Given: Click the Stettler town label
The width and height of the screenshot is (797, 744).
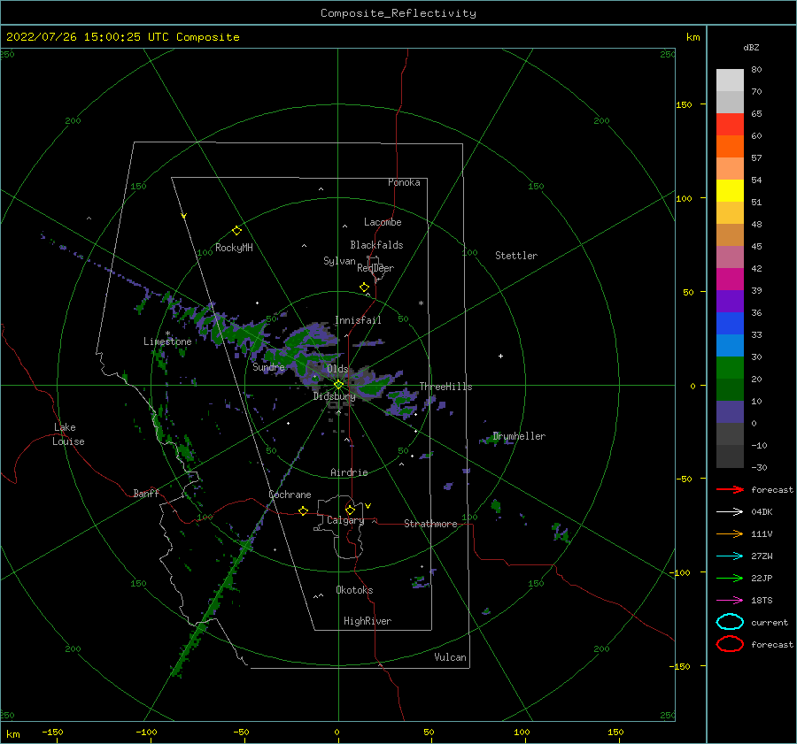Looking at the screenshot, I should [516, 256].
